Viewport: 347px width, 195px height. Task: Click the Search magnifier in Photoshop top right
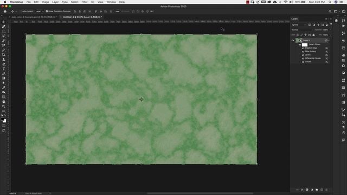(330, 11)
